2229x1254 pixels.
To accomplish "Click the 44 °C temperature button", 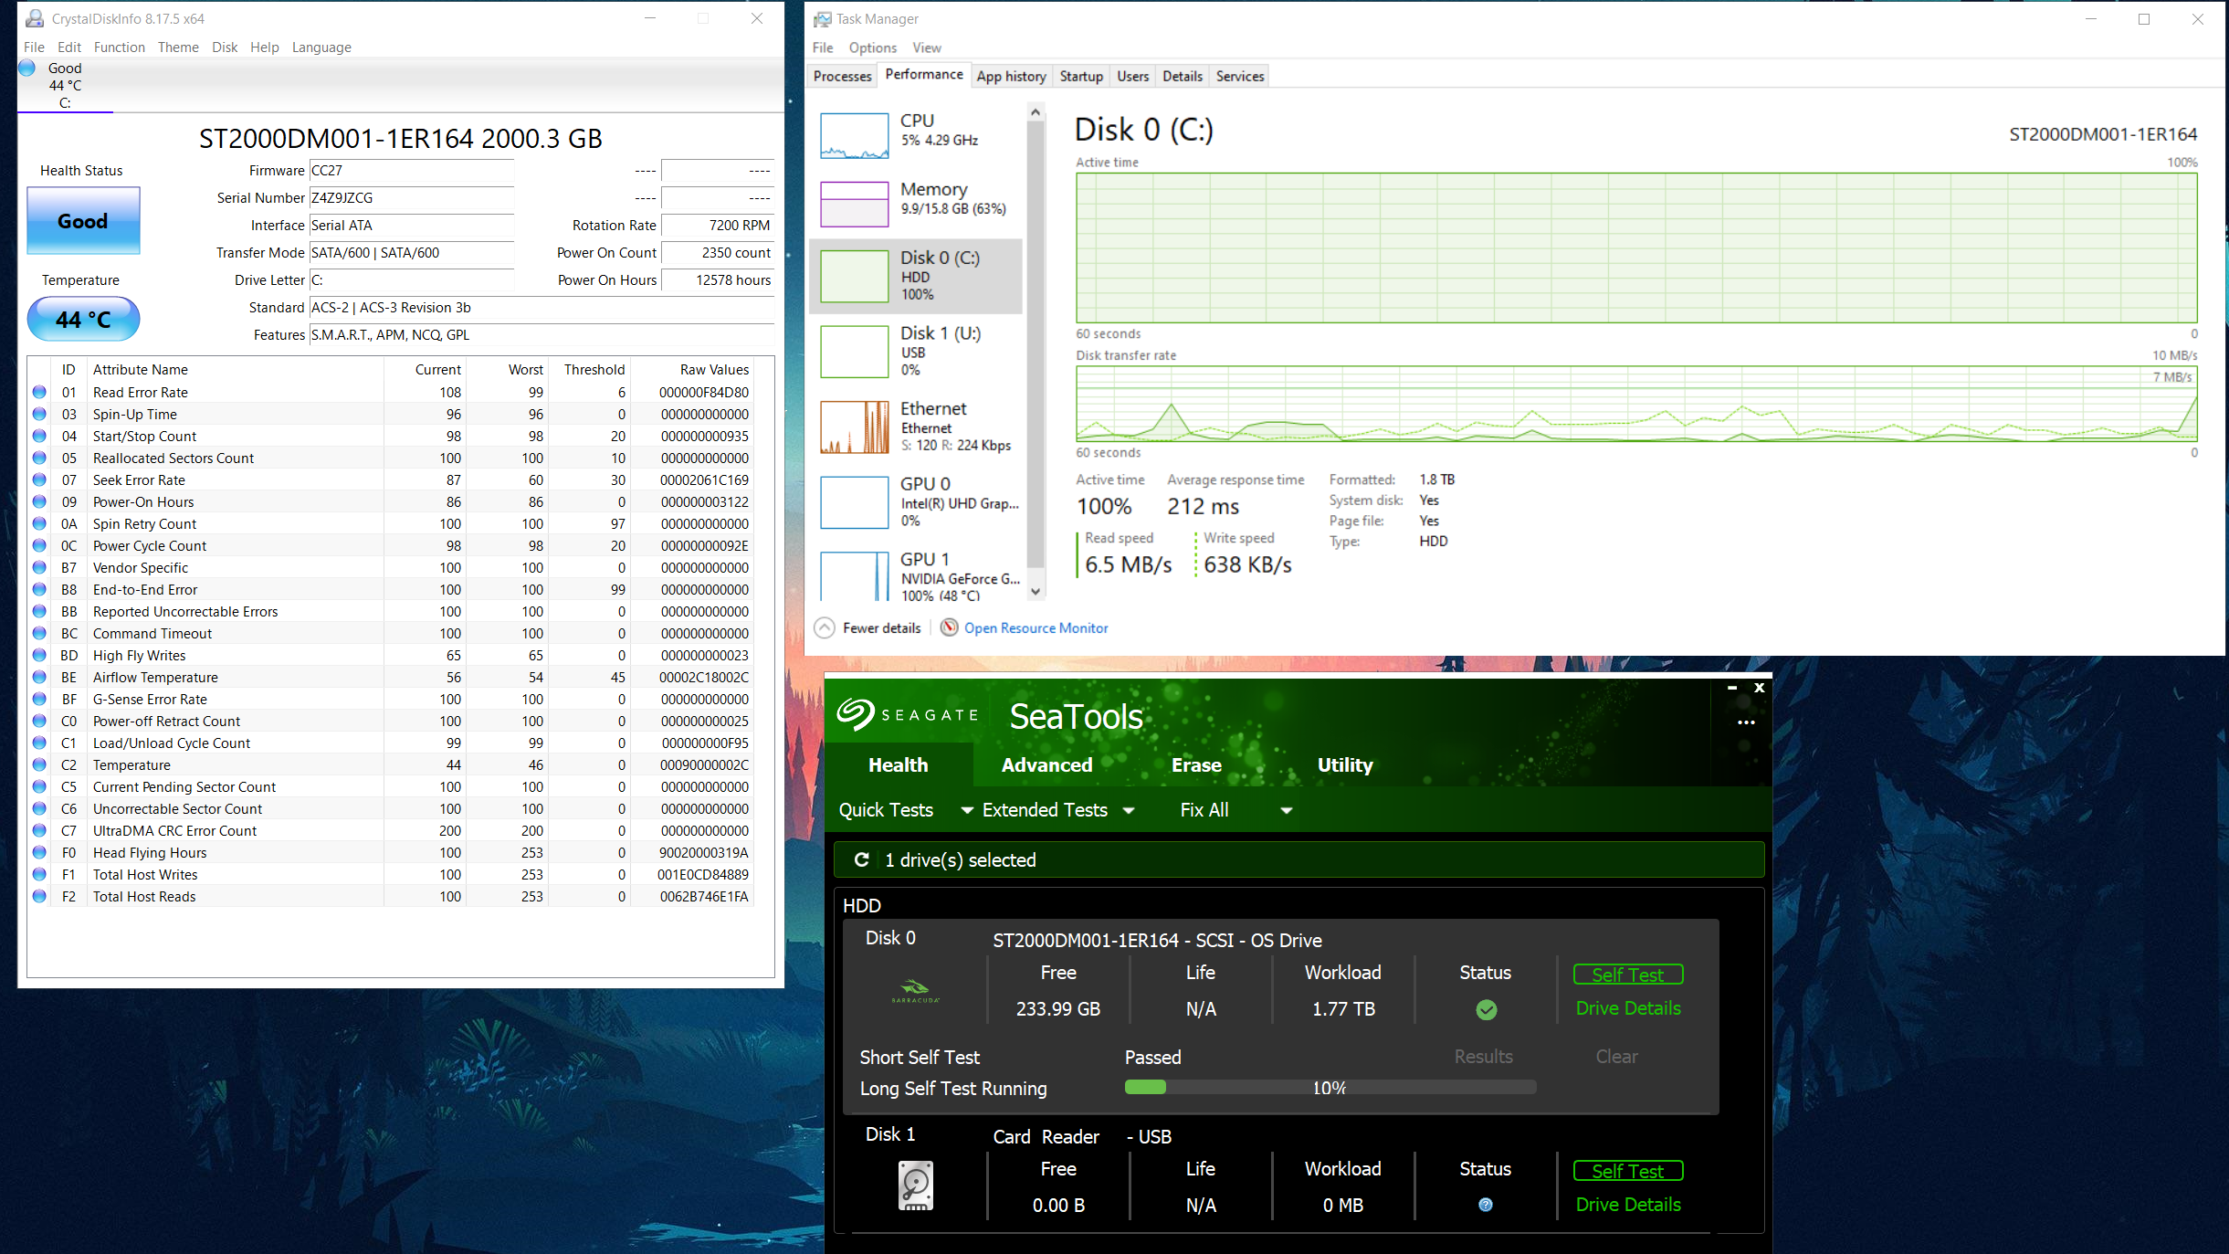I will [x=83, y=320].
